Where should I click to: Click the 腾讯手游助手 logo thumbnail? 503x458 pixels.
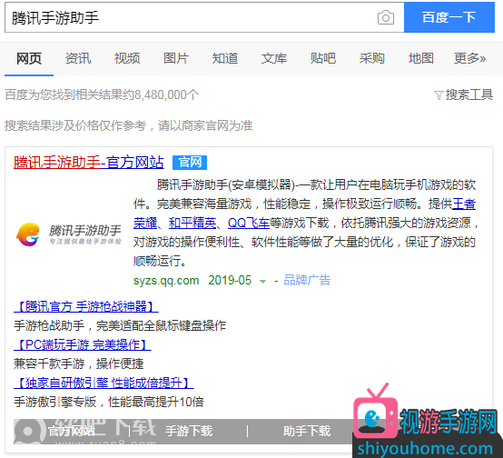point(69,234)
